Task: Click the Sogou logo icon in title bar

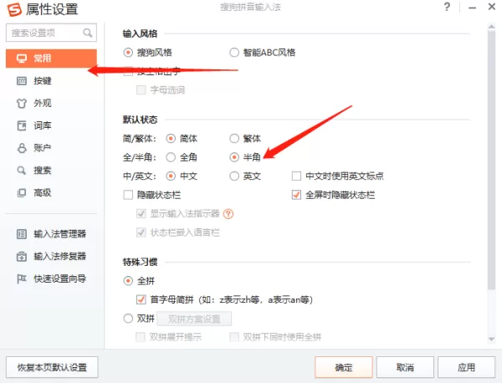Action: point(14,9)
